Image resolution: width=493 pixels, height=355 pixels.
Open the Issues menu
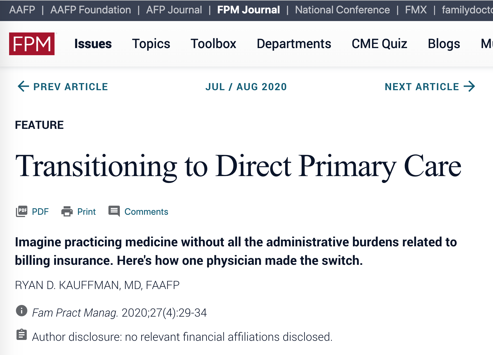click(x=93, y=44)
